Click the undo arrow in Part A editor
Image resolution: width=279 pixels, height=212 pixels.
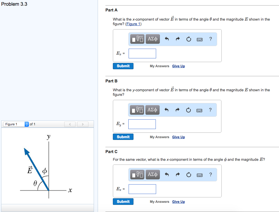[x=166, y=39]
